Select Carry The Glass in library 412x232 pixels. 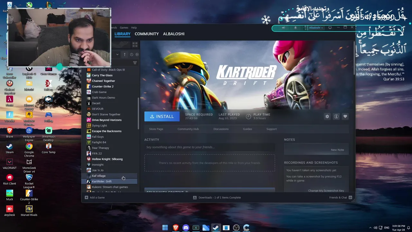[110, 75]
